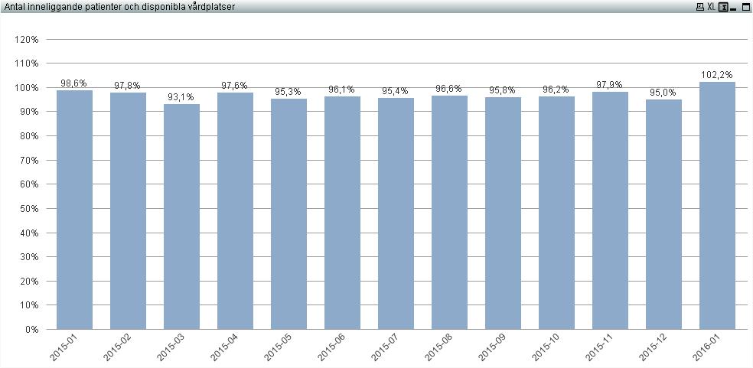Select the 2015-03 bar
This screenshot has height=368, width=753.
(181, 217)
